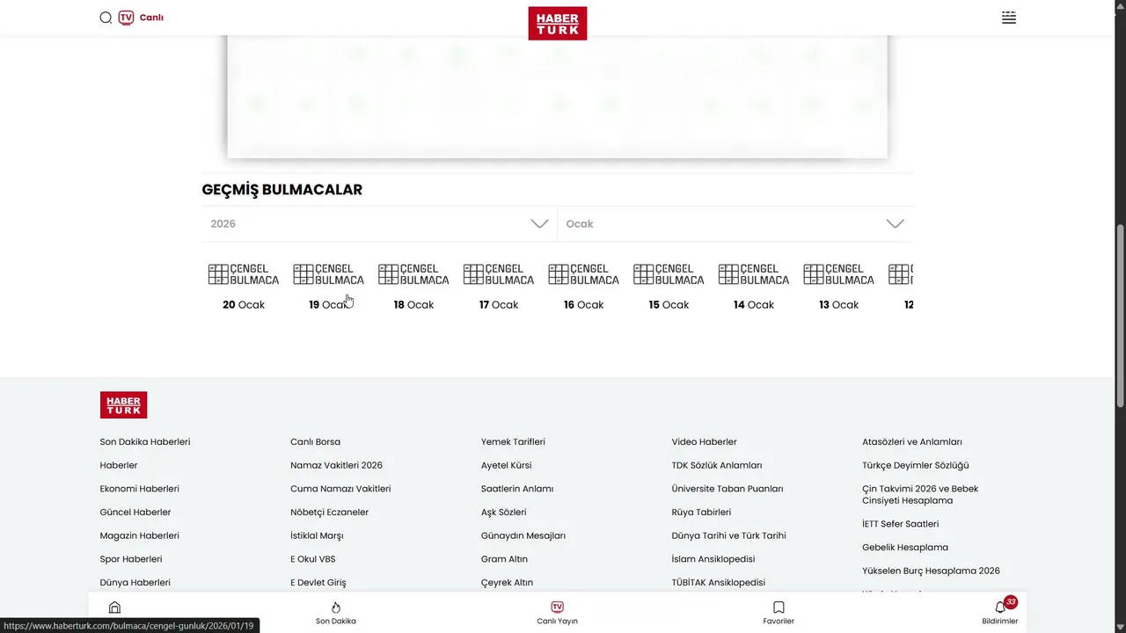Viewport: 1126px width, 633px height.
Task: Open the 14 Ocak Çengel Bulmaca puzzle
Action: (x=754, y=286)
